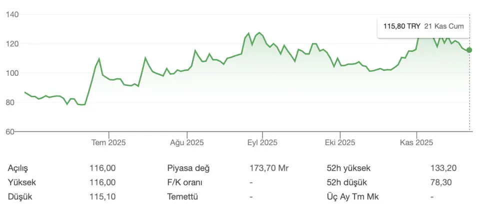
Task: Click the Temettü label
Action: [x=182, y=197]
